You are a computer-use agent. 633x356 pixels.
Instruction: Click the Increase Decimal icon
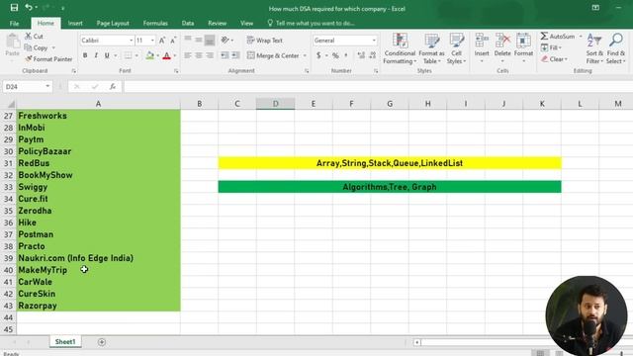[x=361, y=55]
